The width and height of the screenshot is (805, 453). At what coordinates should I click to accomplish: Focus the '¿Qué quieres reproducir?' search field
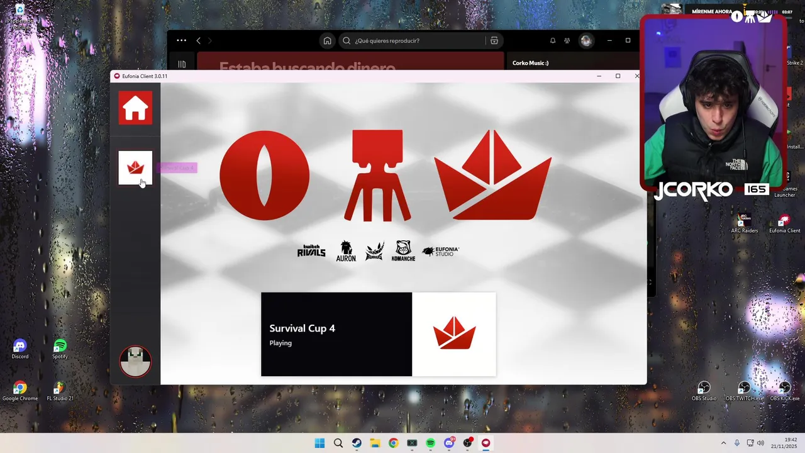(412, 40)
